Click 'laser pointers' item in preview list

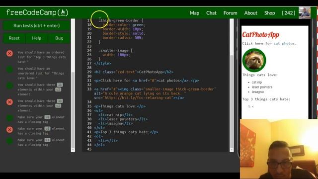pos(262,87)
